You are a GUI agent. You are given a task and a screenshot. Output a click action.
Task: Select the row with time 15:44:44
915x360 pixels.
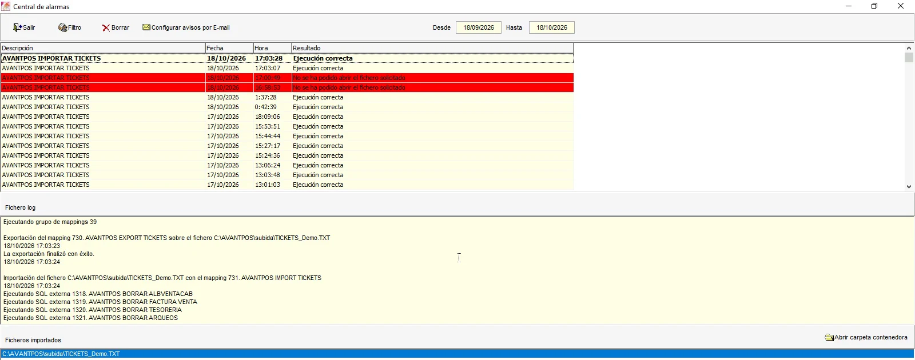pos(287,136)
